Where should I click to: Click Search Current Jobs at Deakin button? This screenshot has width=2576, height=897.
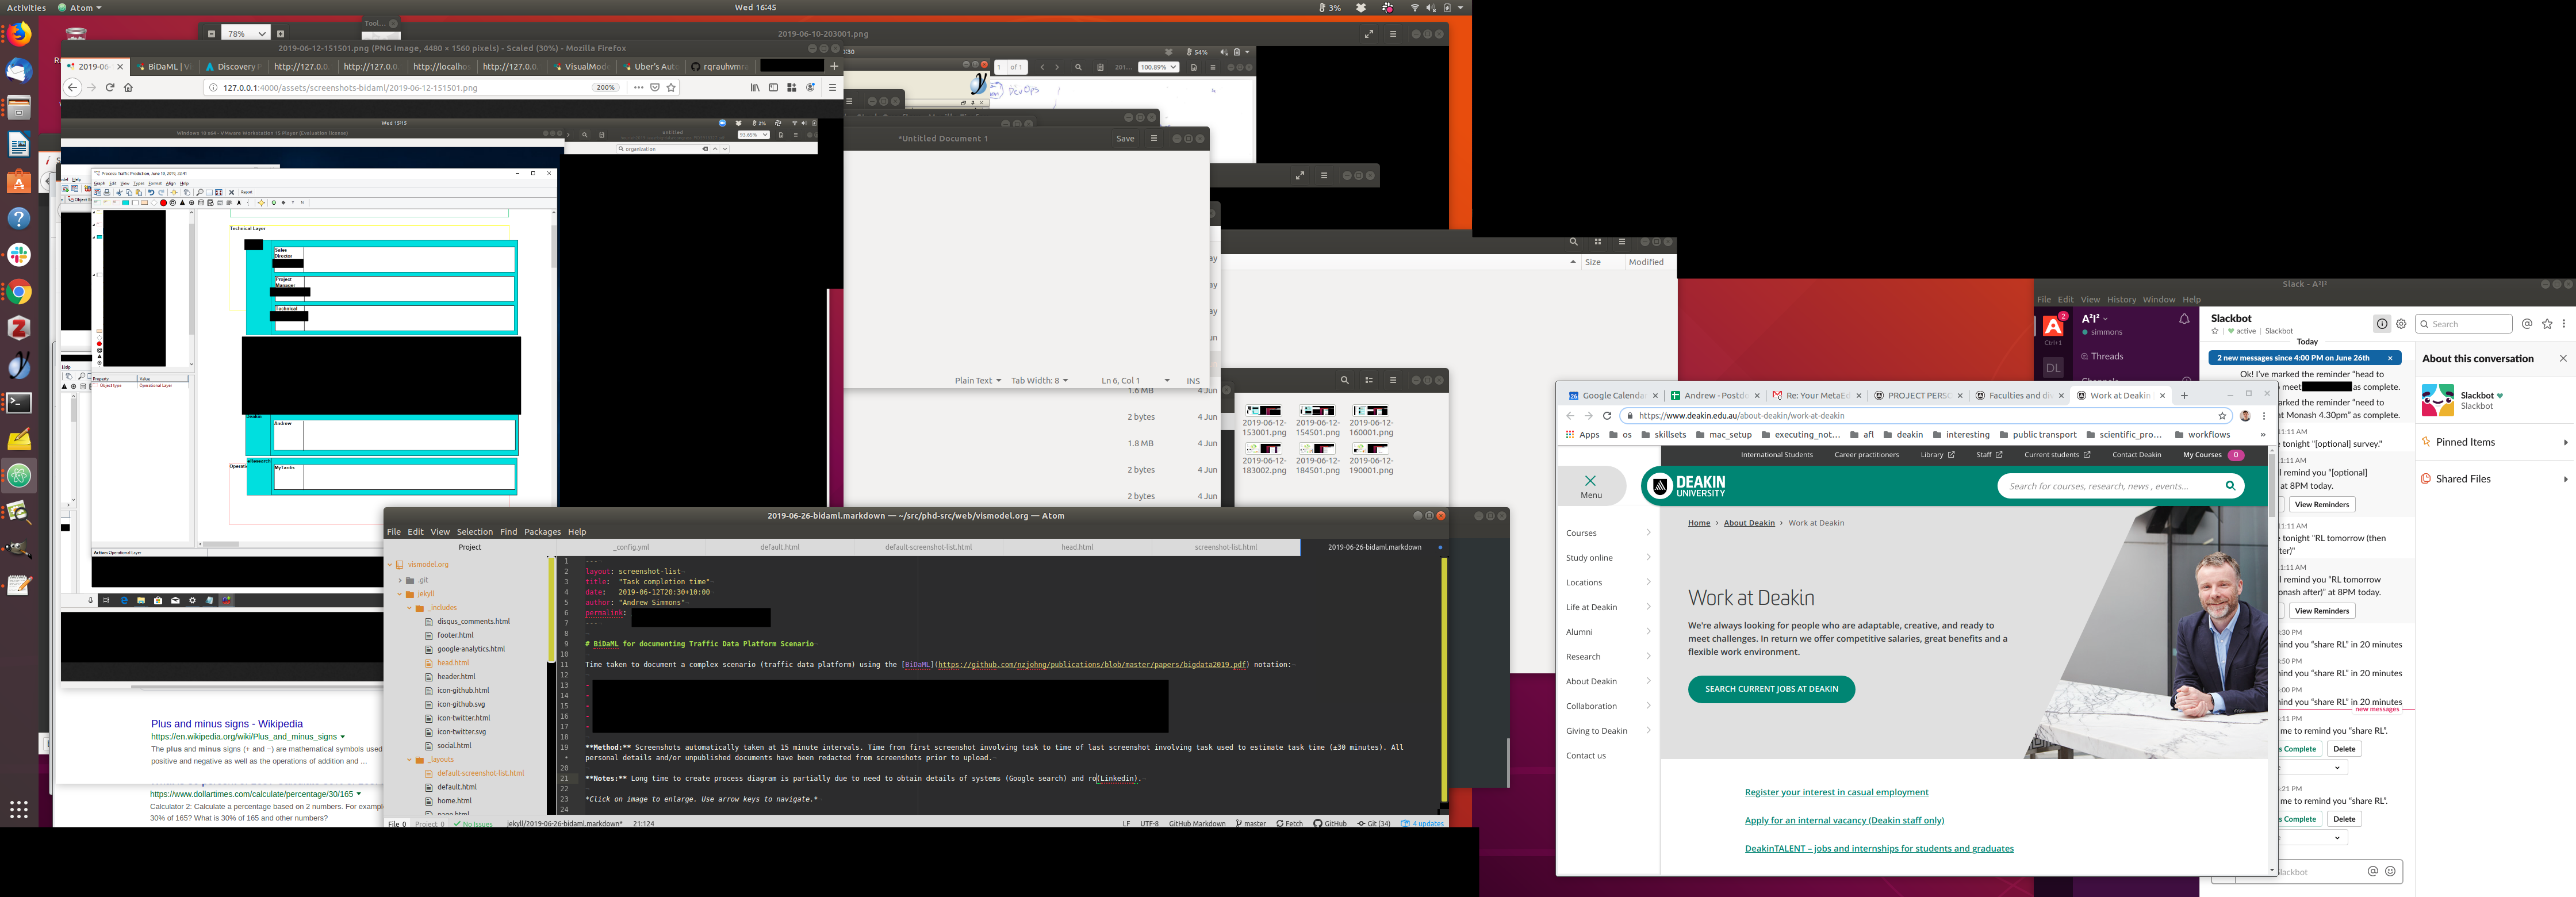coord(1771,689)
